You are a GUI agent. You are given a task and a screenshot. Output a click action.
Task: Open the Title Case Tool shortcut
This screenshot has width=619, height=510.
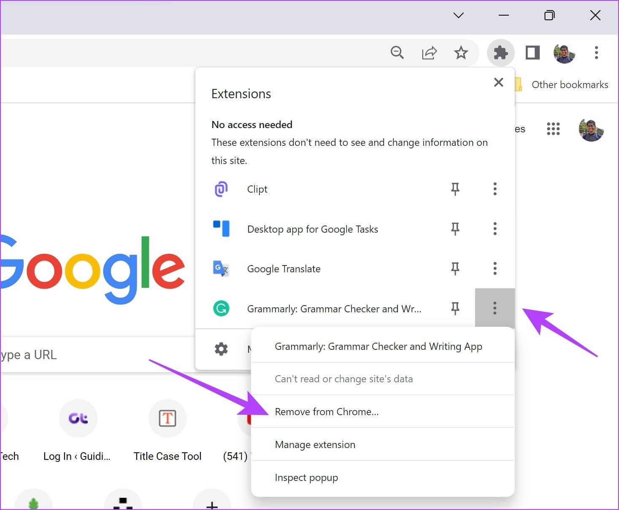click(x=168, y=430)
